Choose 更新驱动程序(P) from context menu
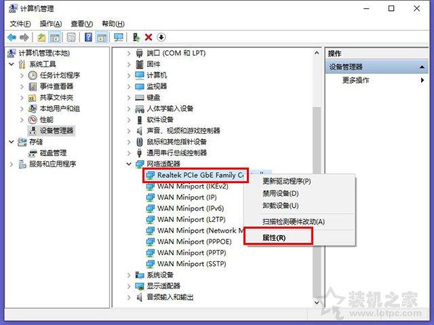The width and height of the screenshot is (434, 325). [x=300, y=181]
